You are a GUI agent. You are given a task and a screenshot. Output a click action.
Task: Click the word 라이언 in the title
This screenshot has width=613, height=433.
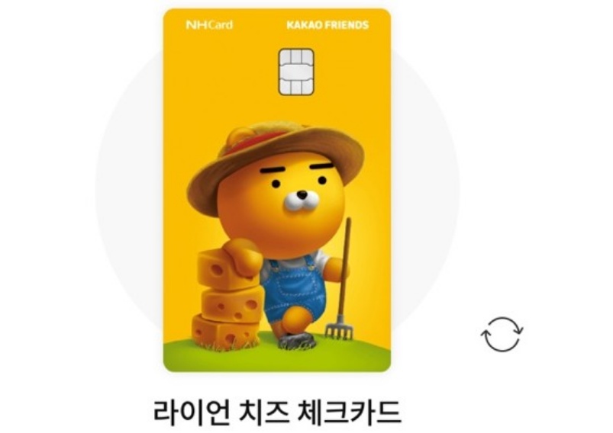point(191,412)
